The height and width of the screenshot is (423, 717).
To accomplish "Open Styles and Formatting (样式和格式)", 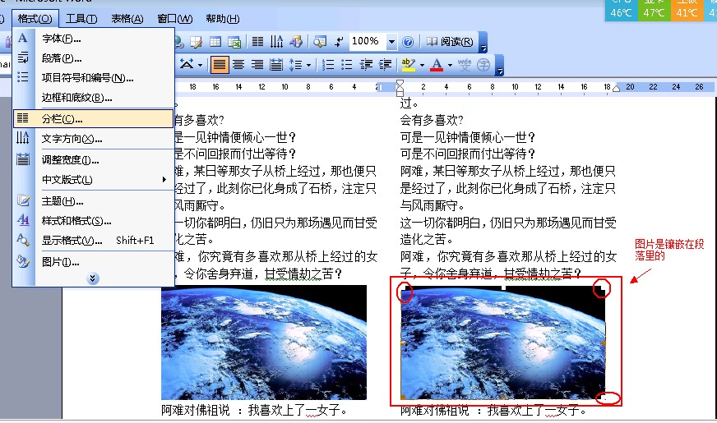I will pyautogui.click(x=94, y=221).
